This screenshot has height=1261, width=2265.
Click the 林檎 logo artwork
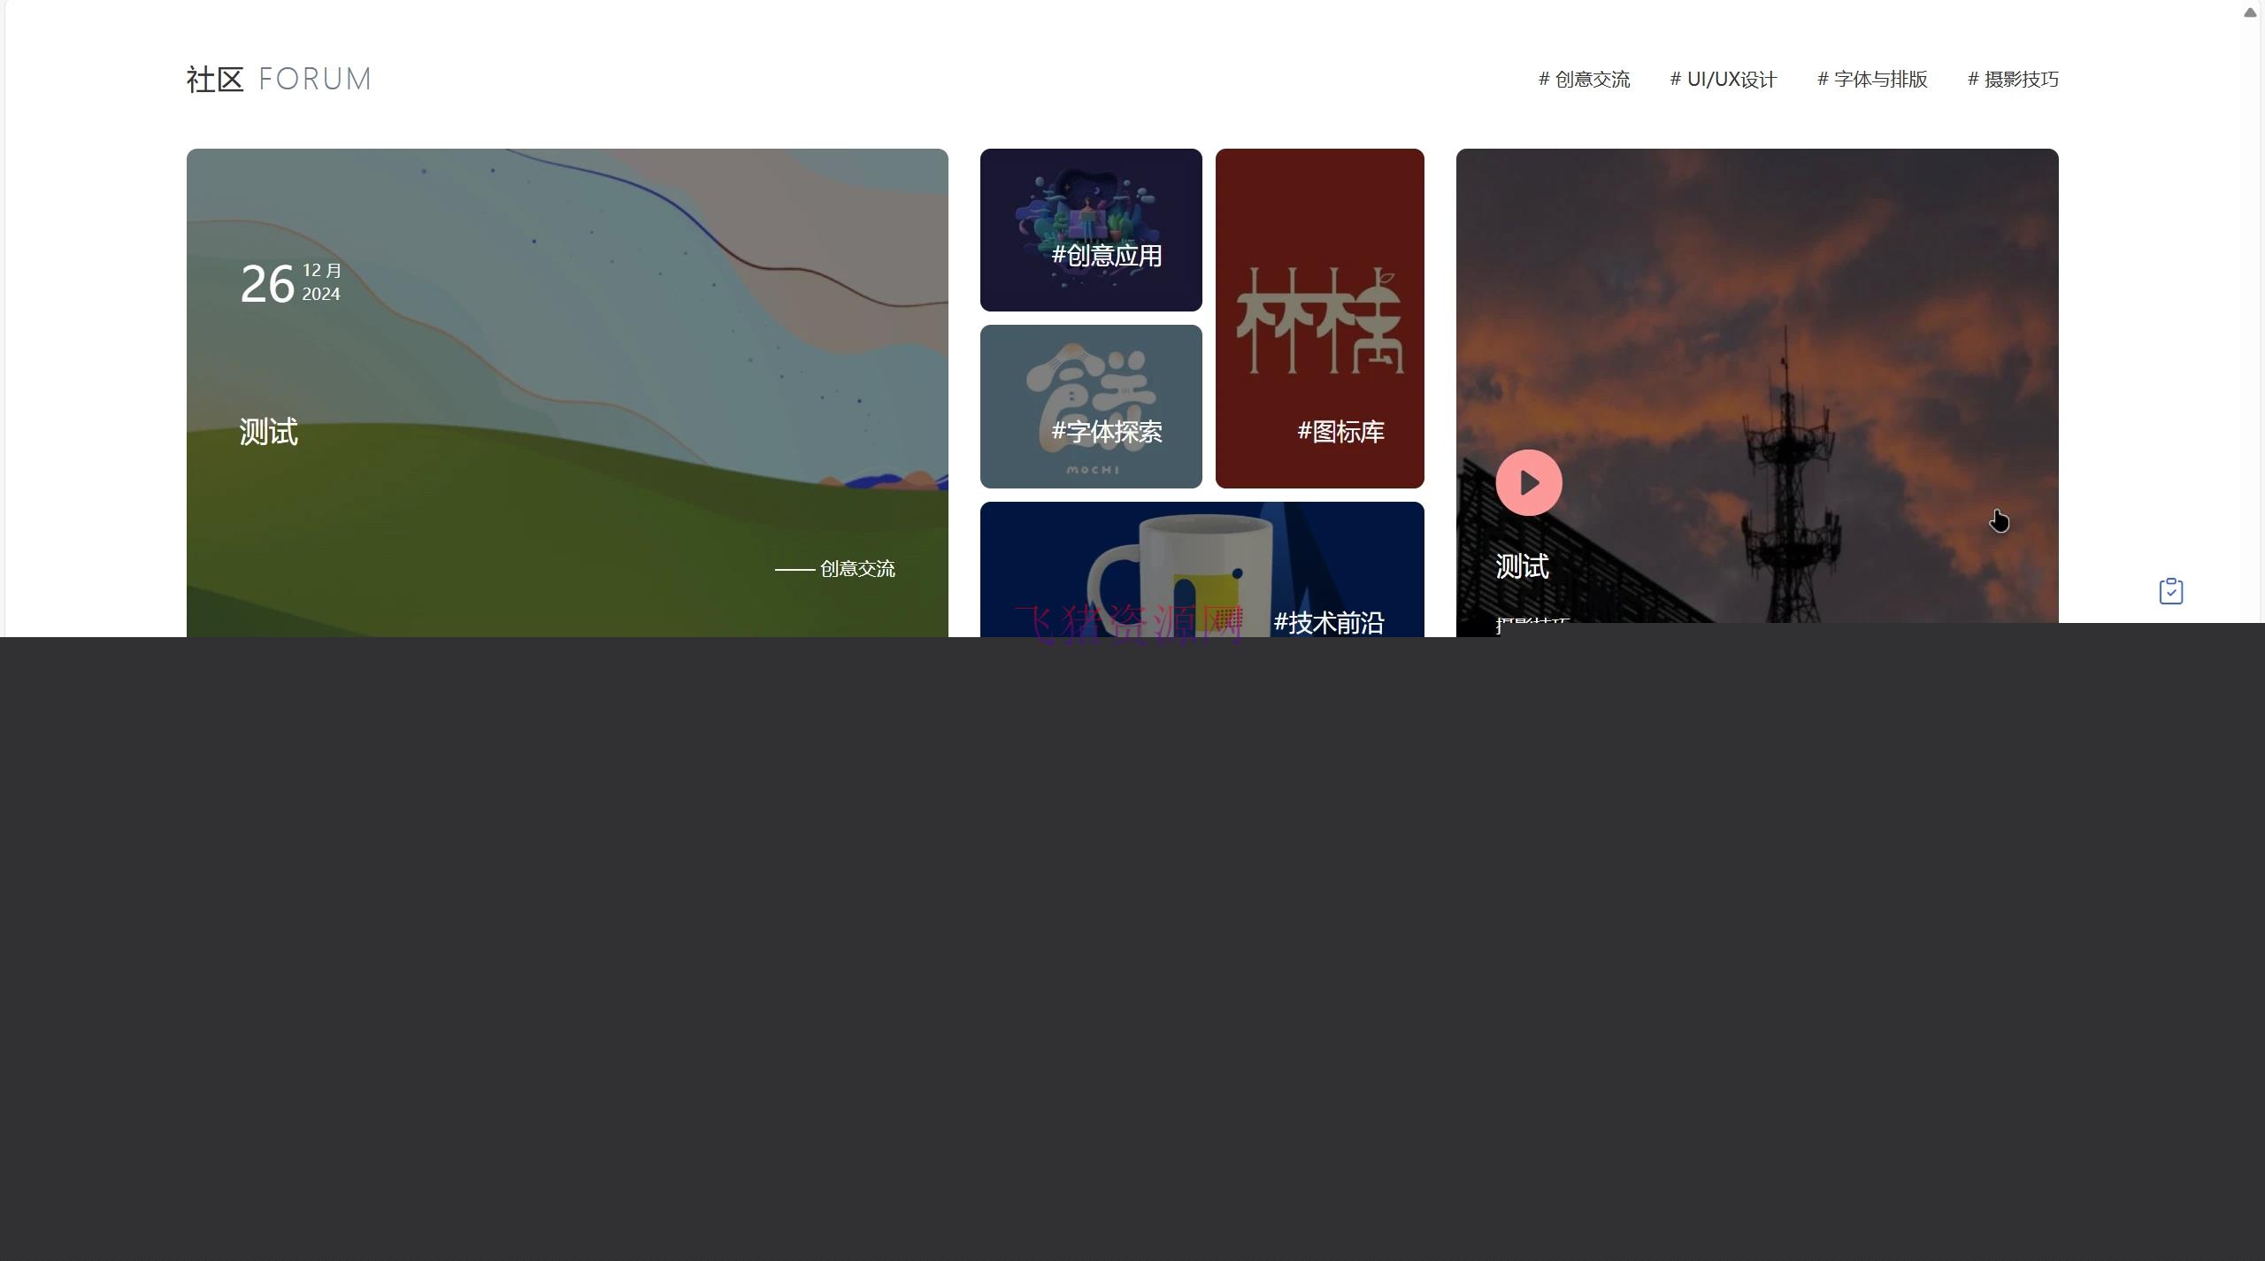click(1318, 320)
